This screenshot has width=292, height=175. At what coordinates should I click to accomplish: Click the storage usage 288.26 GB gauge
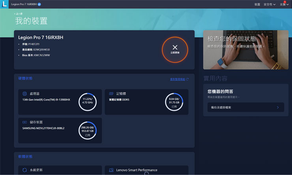[x=88, y=131]
